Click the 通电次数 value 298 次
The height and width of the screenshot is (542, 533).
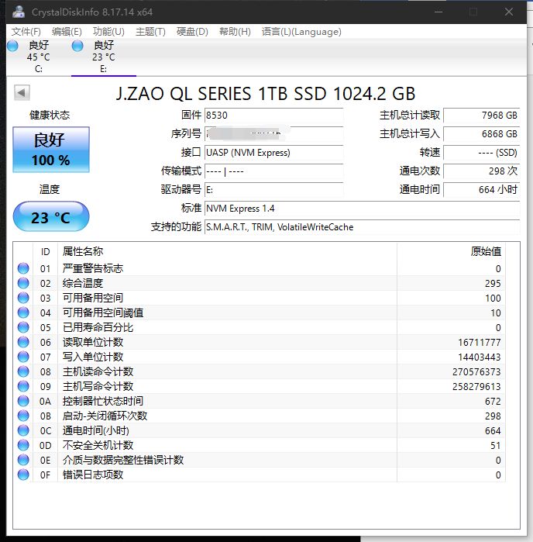[482, 171]
